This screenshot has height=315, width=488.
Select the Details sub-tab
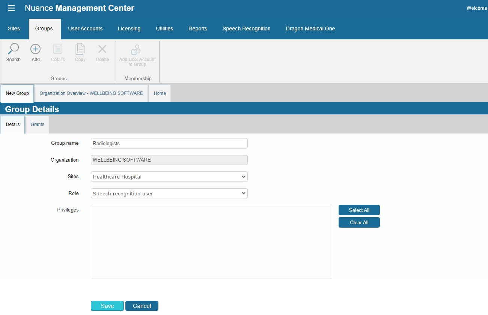(x=13, y=124)
